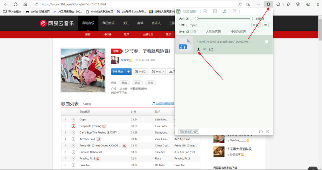This screenshot has width=322, height=170.
Task: Click the right handle of the size slider
Action: click(251, 19)
